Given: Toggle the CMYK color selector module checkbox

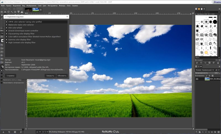Looking at the screenshot, I should [x=6, y=22].
